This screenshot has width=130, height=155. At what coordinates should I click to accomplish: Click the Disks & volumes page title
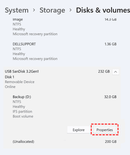coord(103,10)
